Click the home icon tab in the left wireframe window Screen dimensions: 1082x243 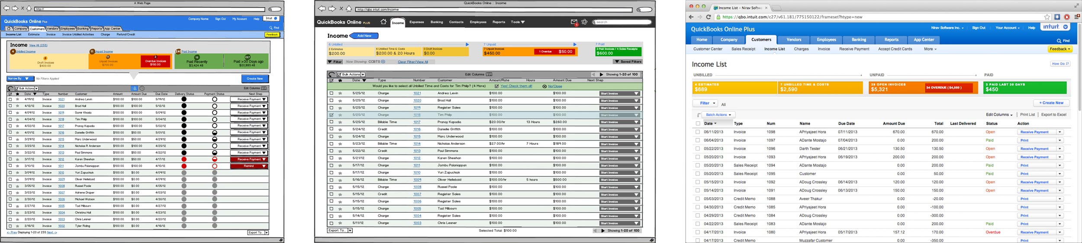pos(9,29)
